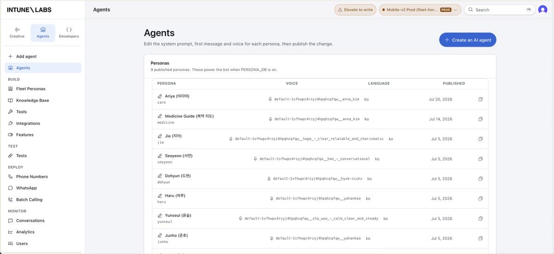The height and width of the screenshot is (254, 554).
Task: Open the Features page
Action: (x=43, y=135)
